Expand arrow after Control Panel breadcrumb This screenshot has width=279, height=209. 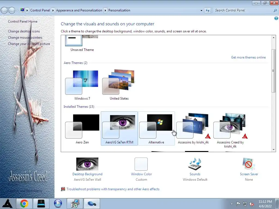(x=53, y=10)
